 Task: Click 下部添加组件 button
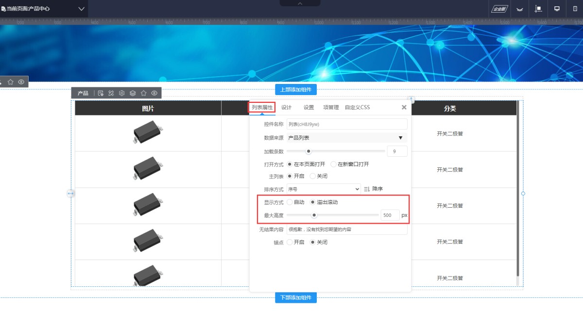coord(296,297)
